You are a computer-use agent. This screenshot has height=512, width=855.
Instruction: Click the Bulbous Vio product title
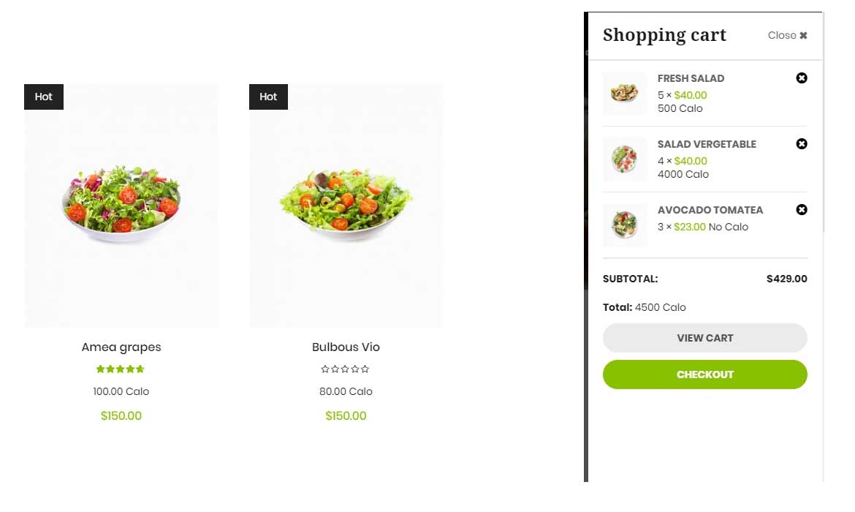pos(346,347)
